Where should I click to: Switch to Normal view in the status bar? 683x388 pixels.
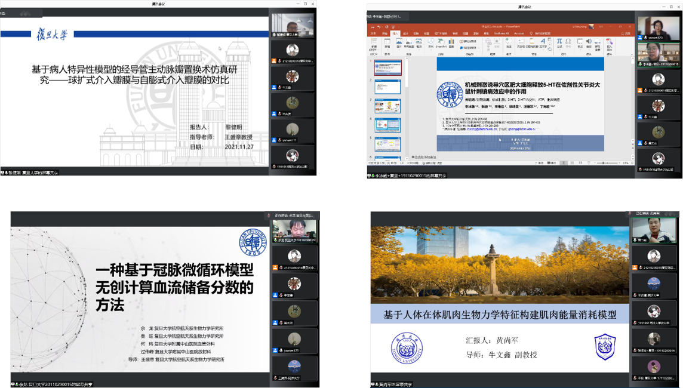[x=564, y=163]
